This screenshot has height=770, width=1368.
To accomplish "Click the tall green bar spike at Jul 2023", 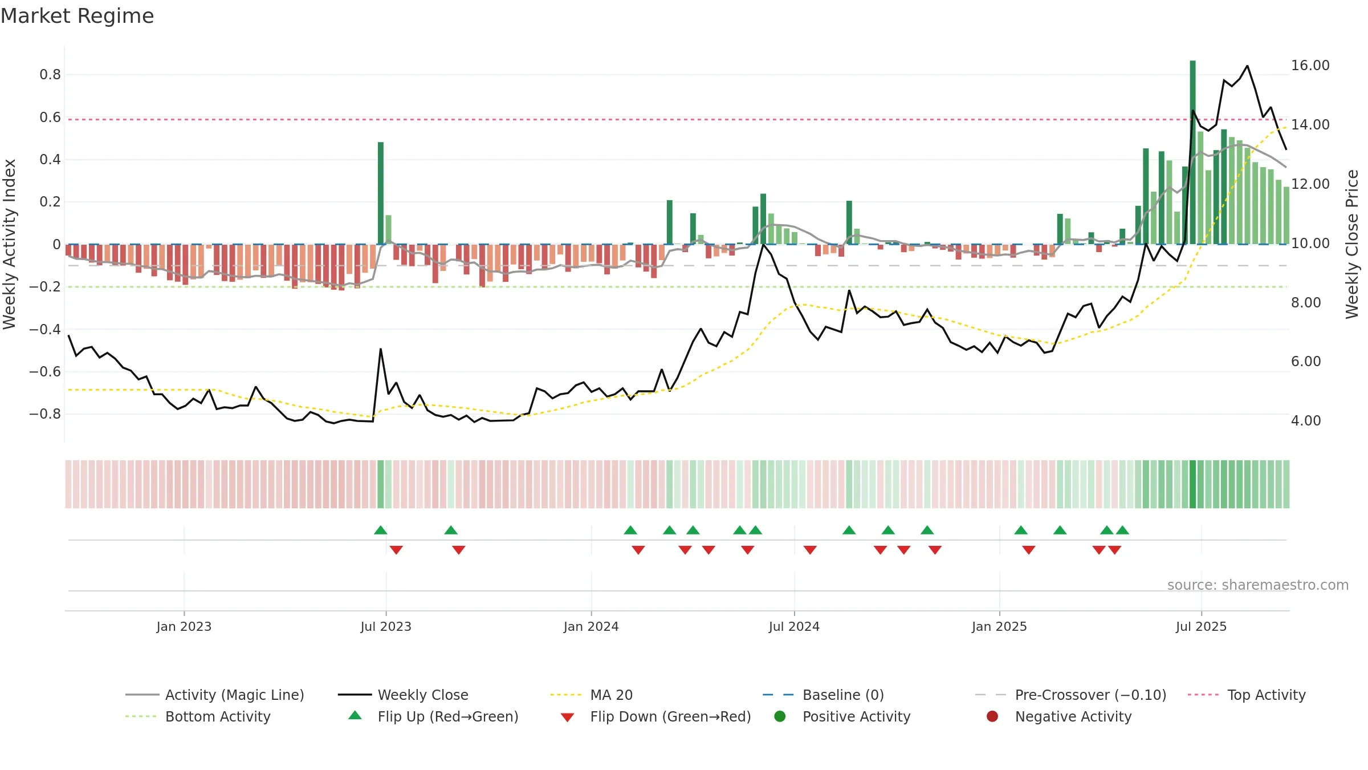I will coord(381,193).
